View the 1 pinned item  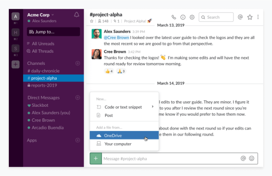click(x=117, y=21)
